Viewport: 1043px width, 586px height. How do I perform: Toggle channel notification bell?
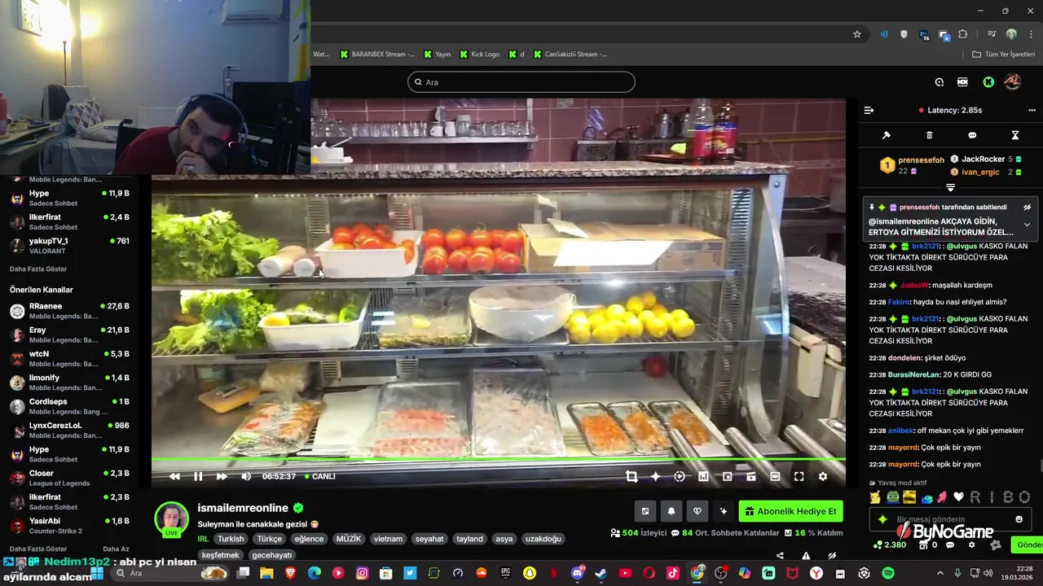671,511
